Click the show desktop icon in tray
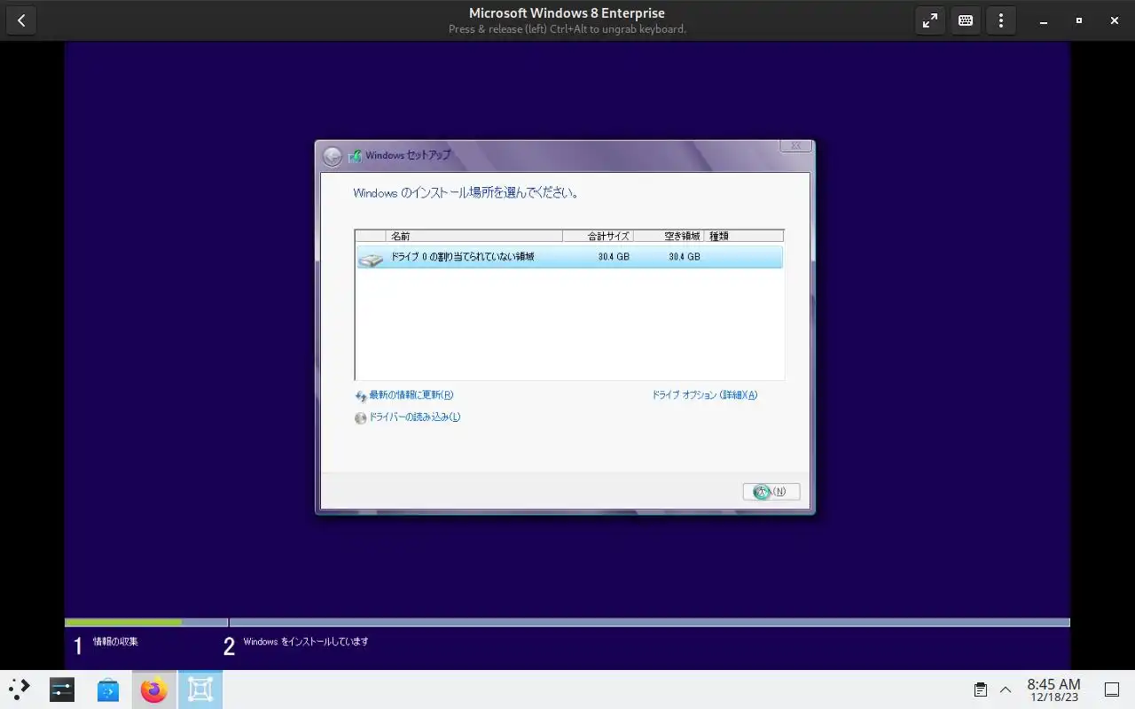1135x709 pixels. (1112, 690)
